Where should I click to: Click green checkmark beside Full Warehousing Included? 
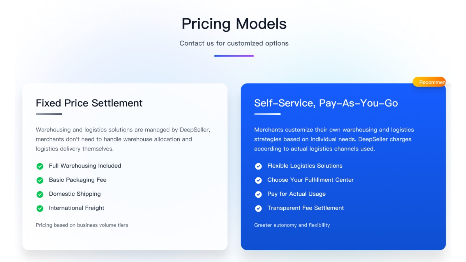pos(40,166)
